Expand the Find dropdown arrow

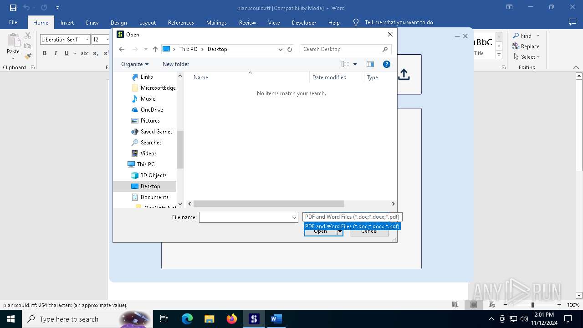pos(538,36)
